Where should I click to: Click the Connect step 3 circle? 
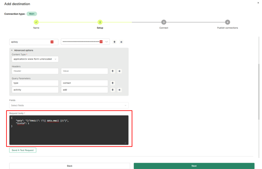[164, 22]
